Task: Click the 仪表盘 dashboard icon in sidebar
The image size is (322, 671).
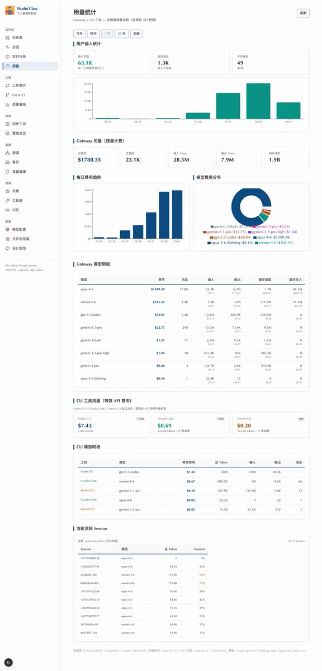Action: point(7,37)
